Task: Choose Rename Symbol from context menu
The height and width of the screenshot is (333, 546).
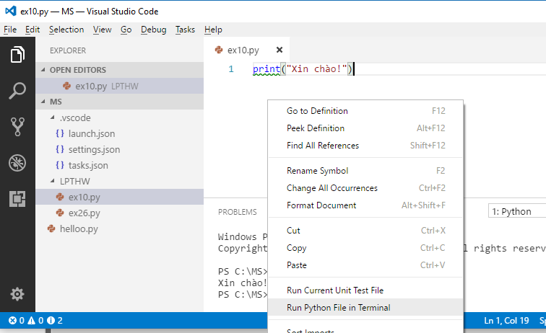Action: coord(365,171)
